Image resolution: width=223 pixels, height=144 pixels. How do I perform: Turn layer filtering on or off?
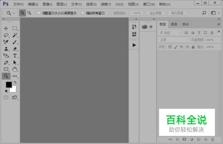click(x=219, y=32)
